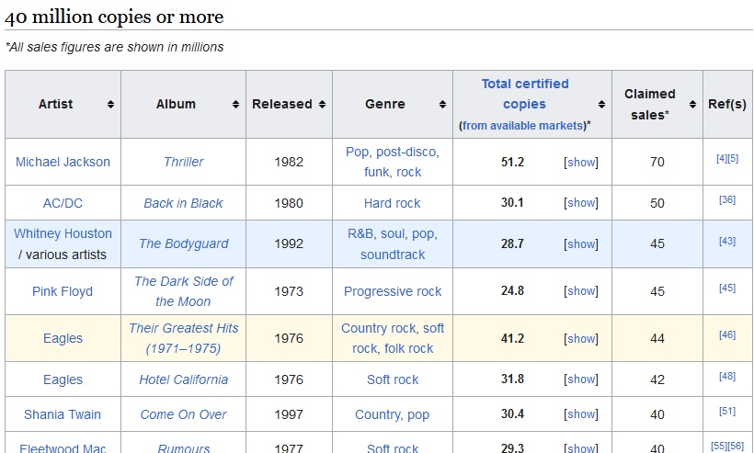This screenshot has width=754, height=453.
Task: Sort by Claimed sales arrows
Action: 692,104
